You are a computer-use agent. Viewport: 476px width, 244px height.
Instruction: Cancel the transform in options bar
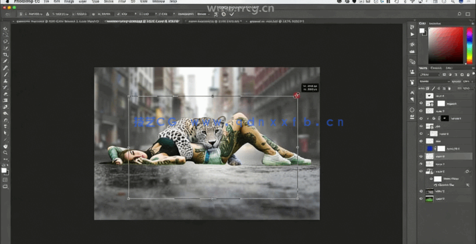224,14
